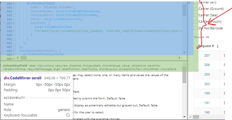Click line number 396 in gutter
232x120 pixels.
coord(9,19)
